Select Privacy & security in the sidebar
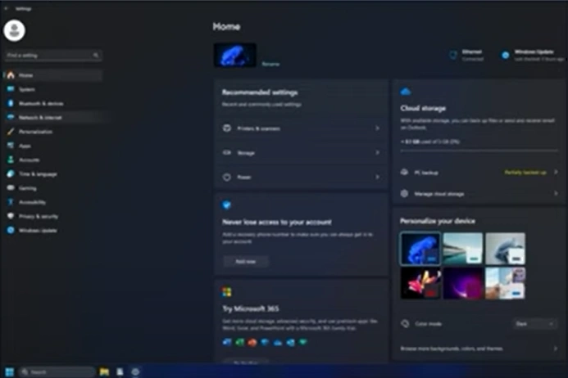The height and width of the screenshot is (378, 568). [x=38, y=216]
